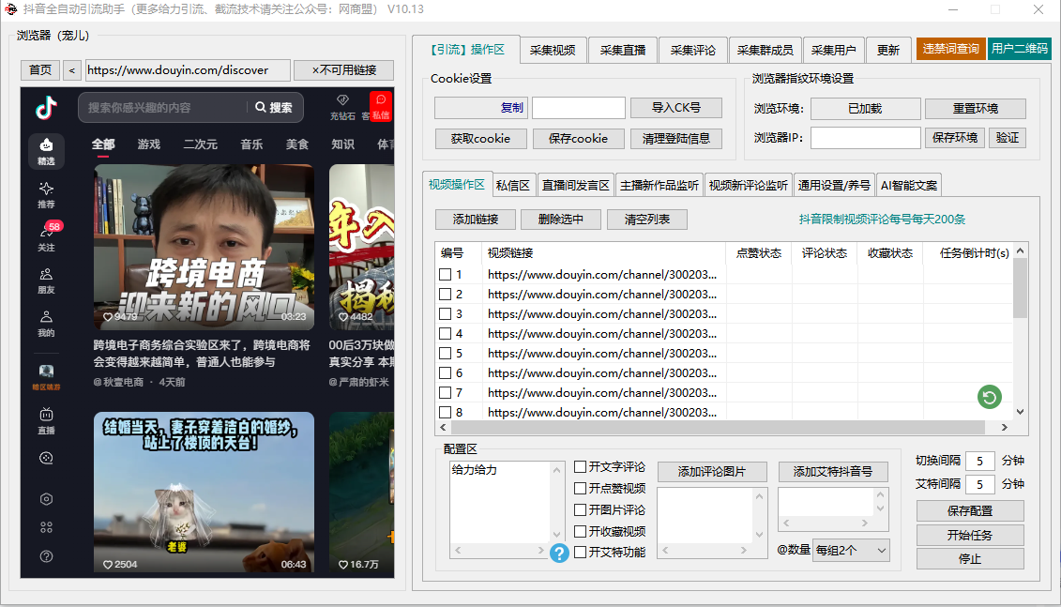Click the 浏览器IP input field
This screenshot has width=1061, height=607.
click(866, 137)
